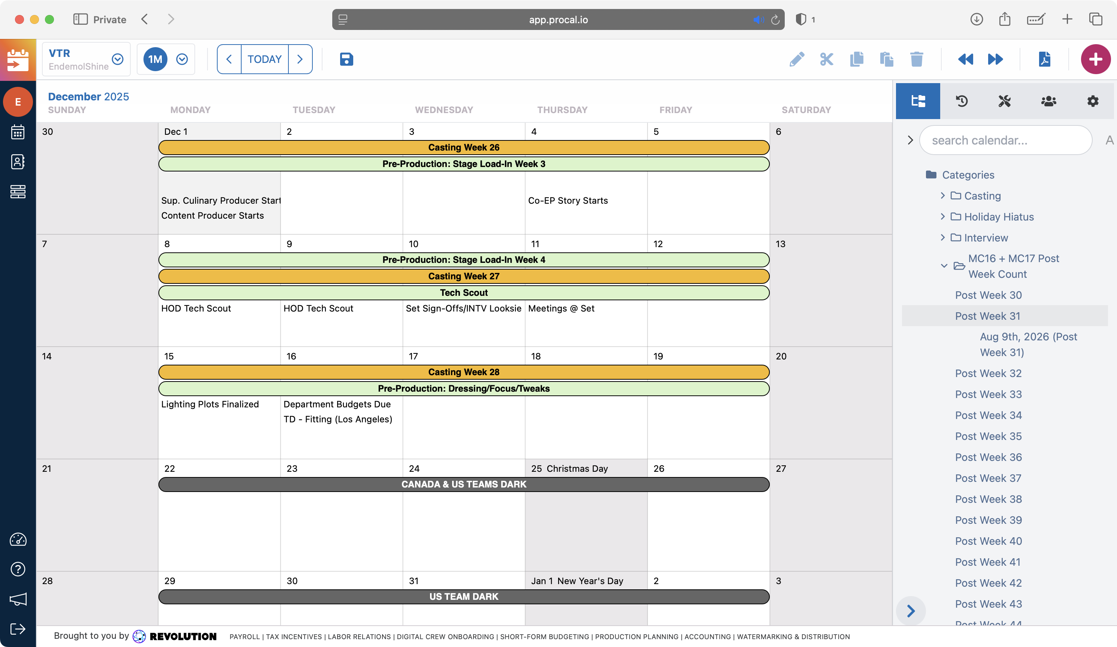Click the app.procal.io address bar
The image size is (1117, 647).
[558, 19]
